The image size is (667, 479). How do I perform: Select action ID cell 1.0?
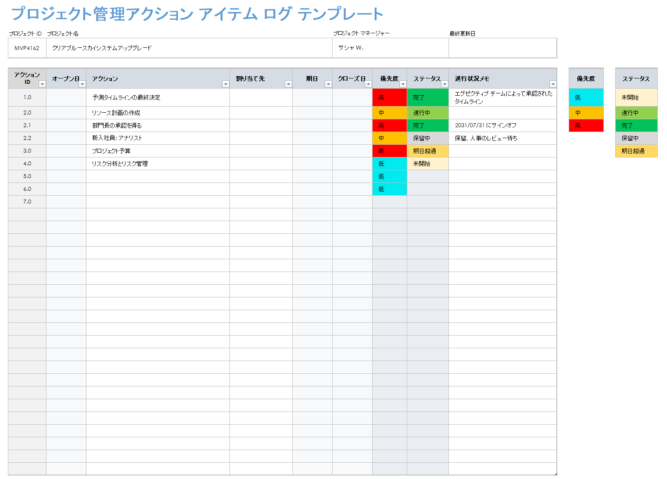27,97
